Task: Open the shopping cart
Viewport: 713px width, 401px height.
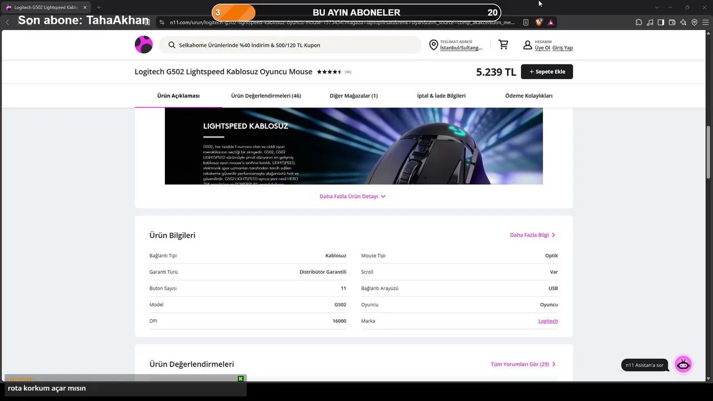Action: (504, 45)
